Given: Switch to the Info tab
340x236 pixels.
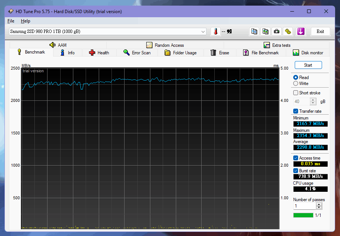Looking at the screenshot, I should [67, 53].
